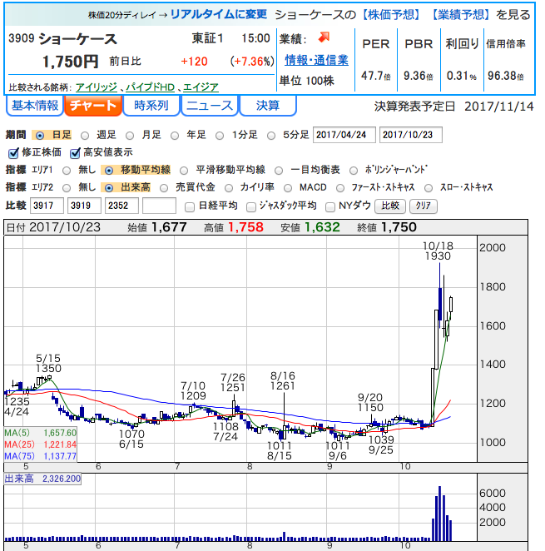Select the 1分足 period radio button
Image resolution: width=545 pixels, height=551 pixels.
click(220, 136)
